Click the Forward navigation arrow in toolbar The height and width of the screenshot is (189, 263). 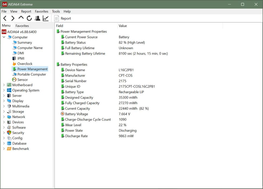click(x=13, y=18)
